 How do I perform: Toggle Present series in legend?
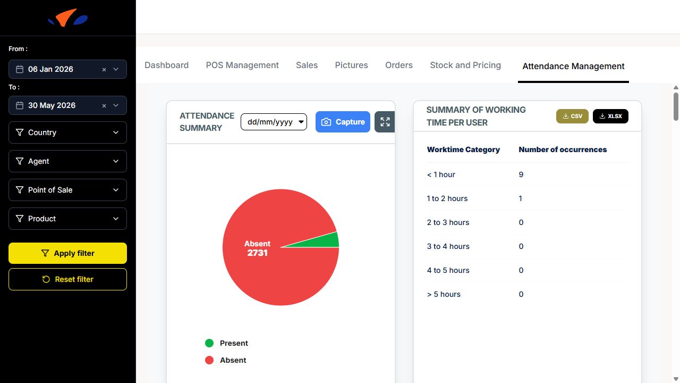coord(227,343)
